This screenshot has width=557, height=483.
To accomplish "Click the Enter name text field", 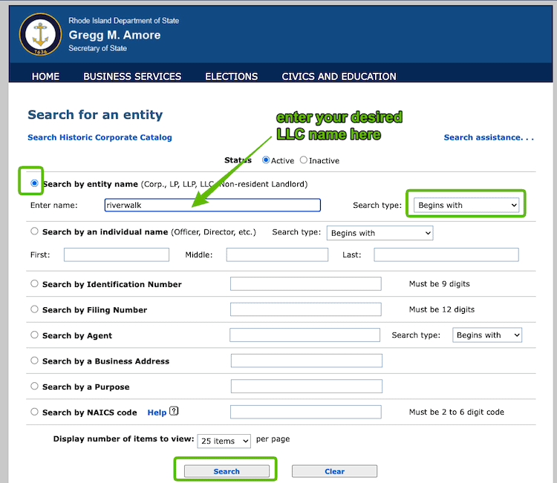I will [x=212, y=205].
